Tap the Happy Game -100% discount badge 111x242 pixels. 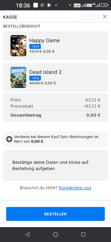(35, 46)
